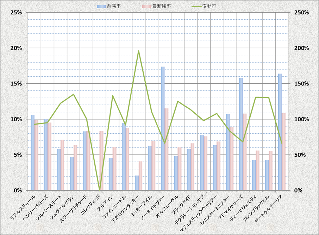Image resolution: width=319 pixels, height=235 pixels.
Task: Click the 0% label on left axis
Action: click(x=18, y=190)
